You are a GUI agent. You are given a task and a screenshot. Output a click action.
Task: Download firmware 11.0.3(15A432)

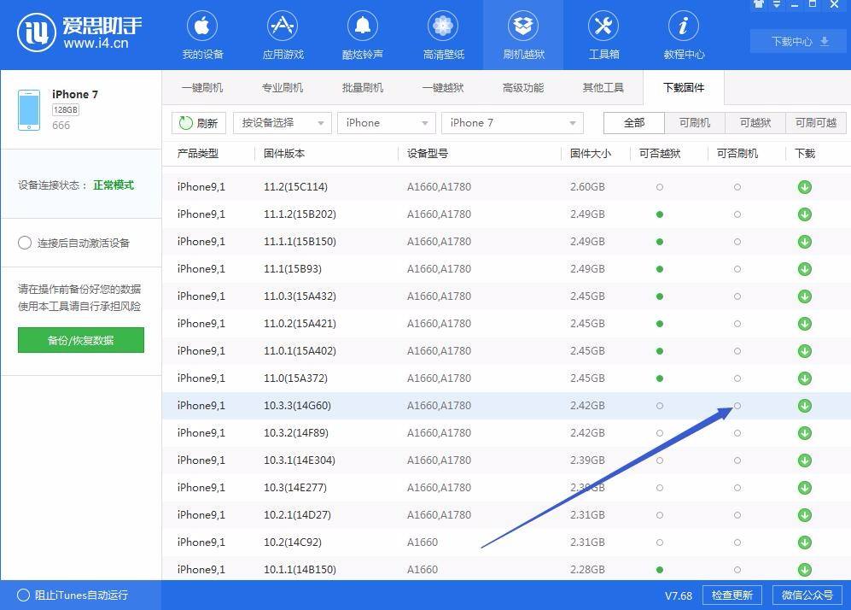coord(804,296)
